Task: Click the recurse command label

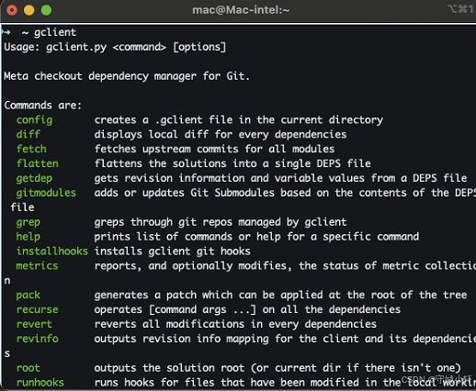Action: point(38,309)
